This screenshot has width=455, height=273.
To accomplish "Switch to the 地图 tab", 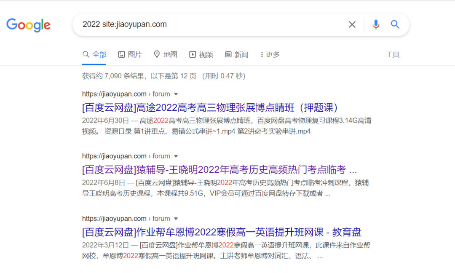I will [x=166, y=54].
